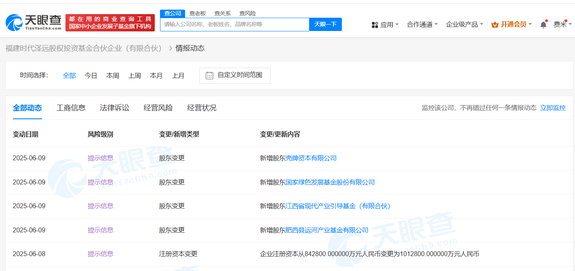Select the 查老板 search tab

pyautogui.click(x=198, y=13)
